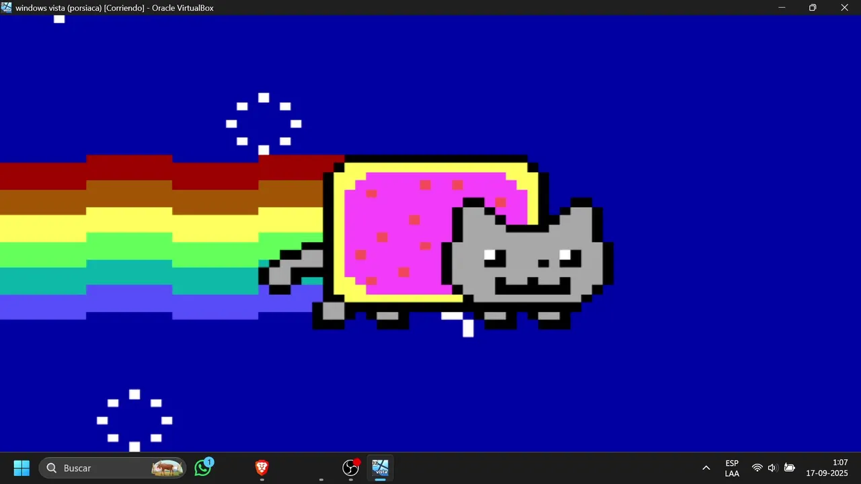The image size is (861, 484).
Task: Close the windows vista VirtualBox window
Action: 845,7
